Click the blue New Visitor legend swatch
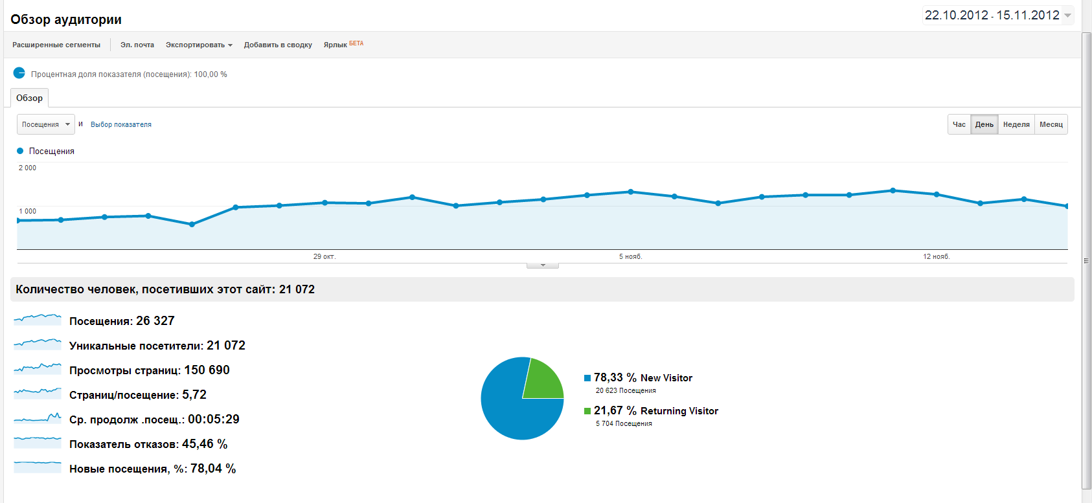Screen dimensions: 1092x503 [587, 378]
